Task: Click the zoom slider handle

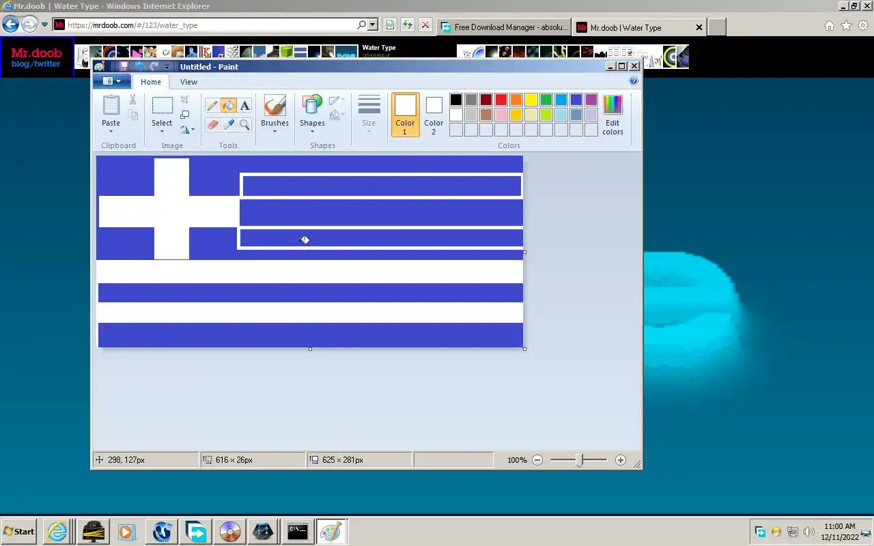Action: [579, 460]
